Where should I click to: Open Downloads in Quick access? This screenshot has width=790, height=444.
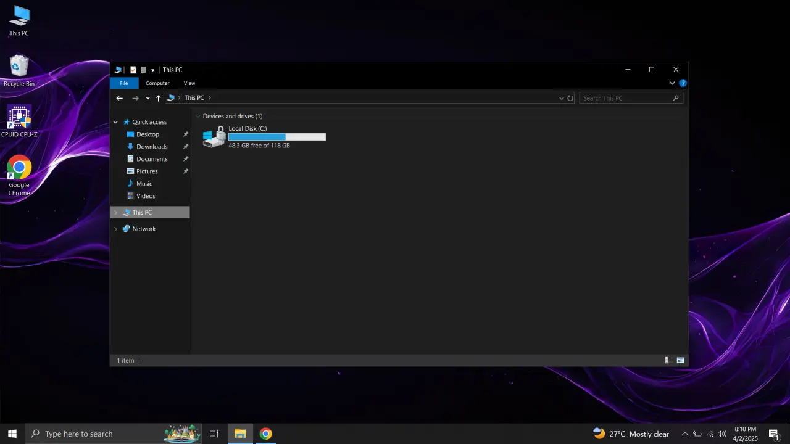coord(152,147)
